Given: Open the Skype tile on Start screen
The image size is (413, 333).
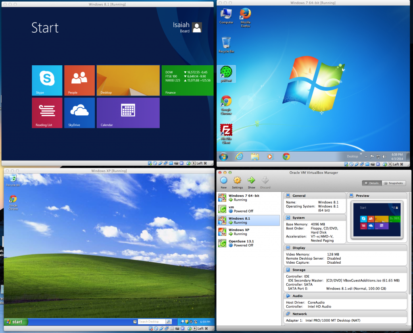Looking at the screenshot, I should (x=47, y=80).
